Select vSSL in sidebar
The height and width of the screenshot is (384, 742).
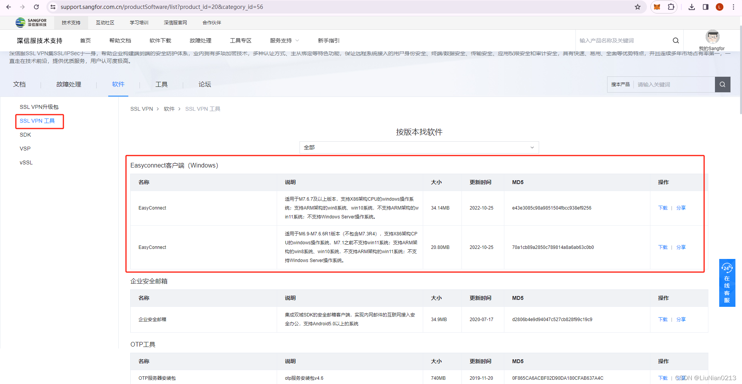pos(26,162)
